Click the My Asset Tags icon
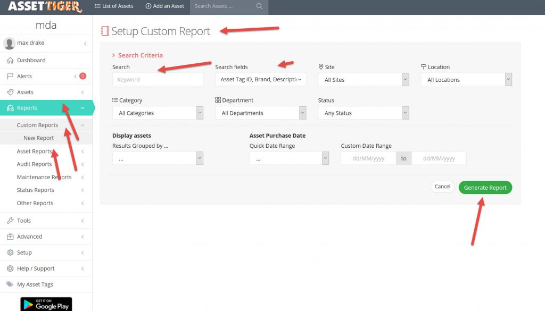This screenshot has height=311, width=545. click(x=10, y=284)
